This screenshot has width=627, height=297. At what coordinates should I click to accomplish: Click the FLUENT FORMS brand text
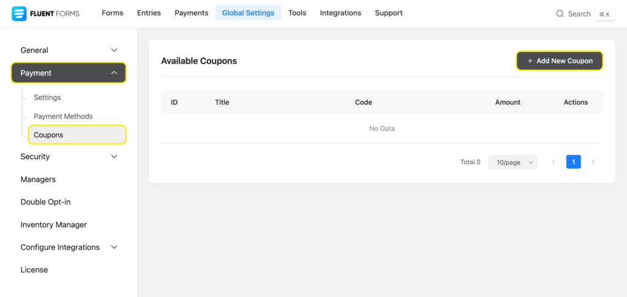tap(54, 14)
